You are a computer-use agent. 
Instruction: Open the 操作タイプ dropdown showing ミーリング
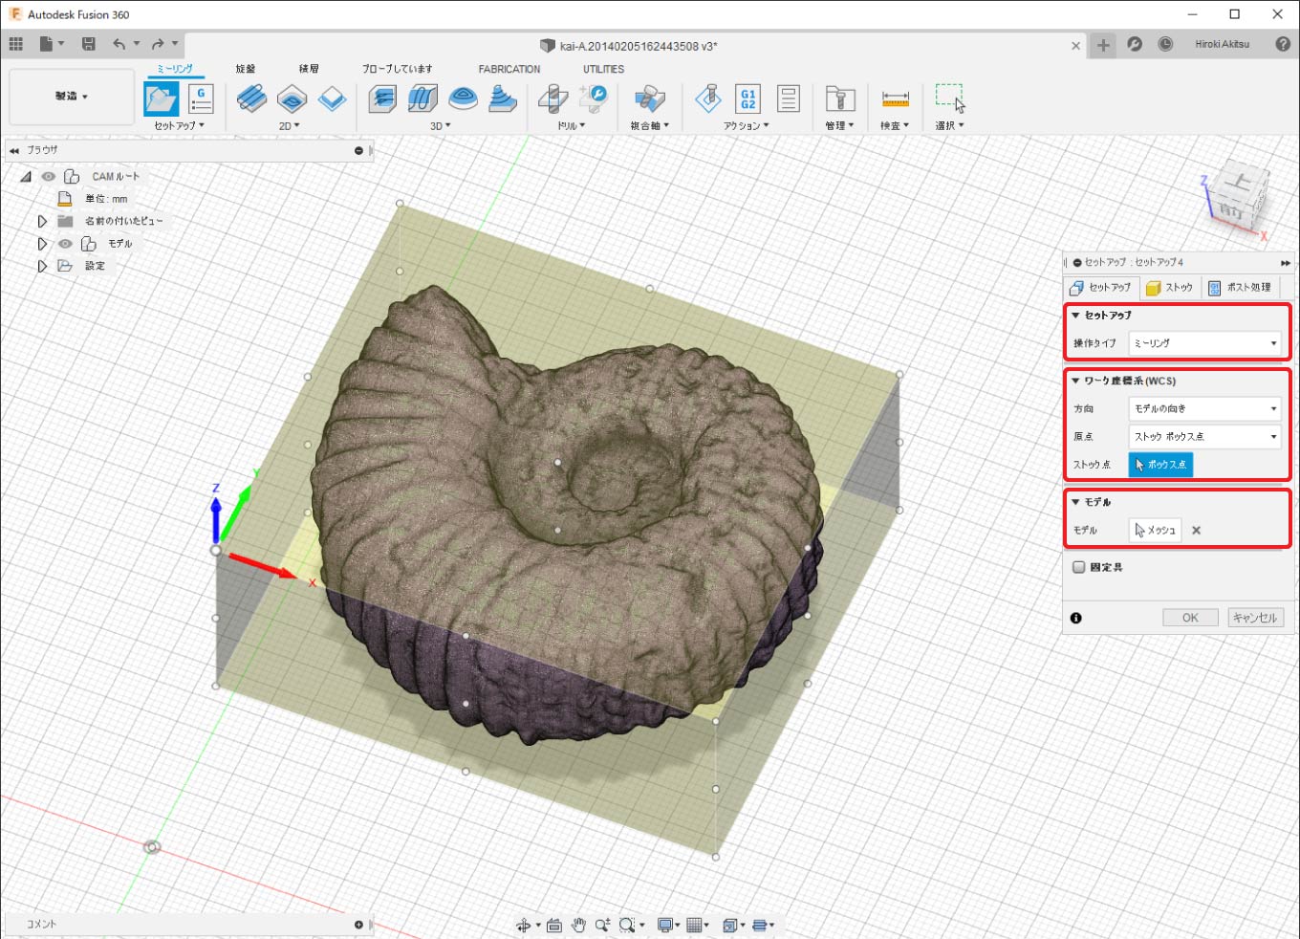pyautogui.click(x=1204, y=343)
